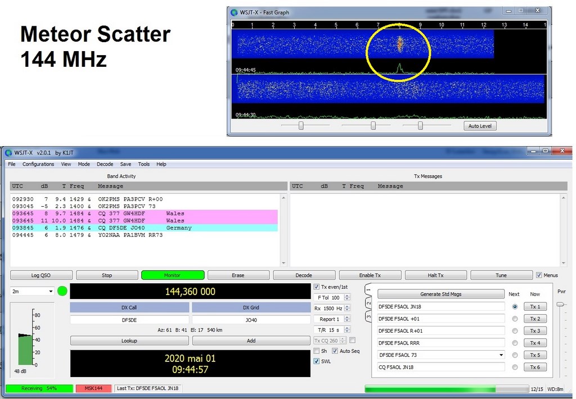Erase the band activity
This screenshot has height=399, width=576.
238,275
